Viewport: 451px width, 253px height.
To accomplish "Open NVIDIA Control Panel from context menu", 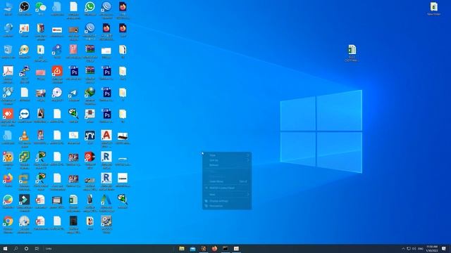I will [x=227, y=188].
